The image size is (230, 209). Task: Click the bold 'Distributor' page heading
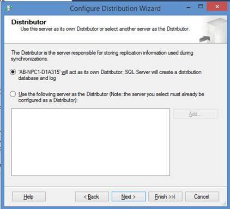[29, 22]
